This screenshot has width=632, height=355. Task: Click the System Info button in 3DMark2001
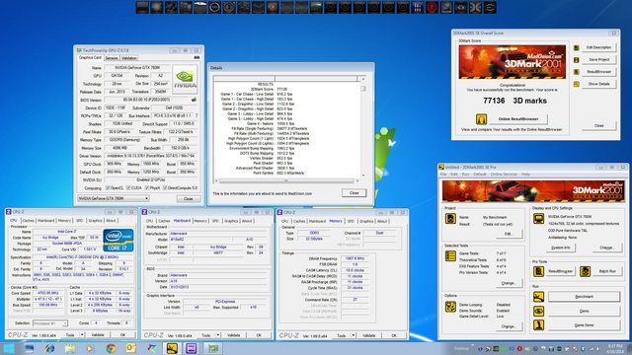pos(560,248)
